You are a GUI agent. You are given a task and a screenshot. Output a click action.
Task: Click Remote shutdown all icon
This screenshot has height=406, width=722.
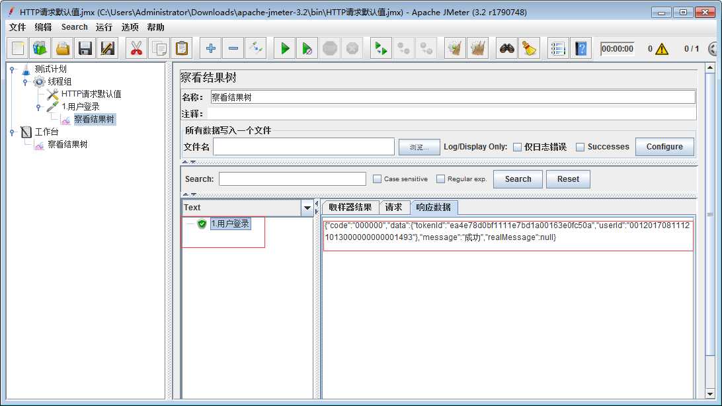pos(426,48)
